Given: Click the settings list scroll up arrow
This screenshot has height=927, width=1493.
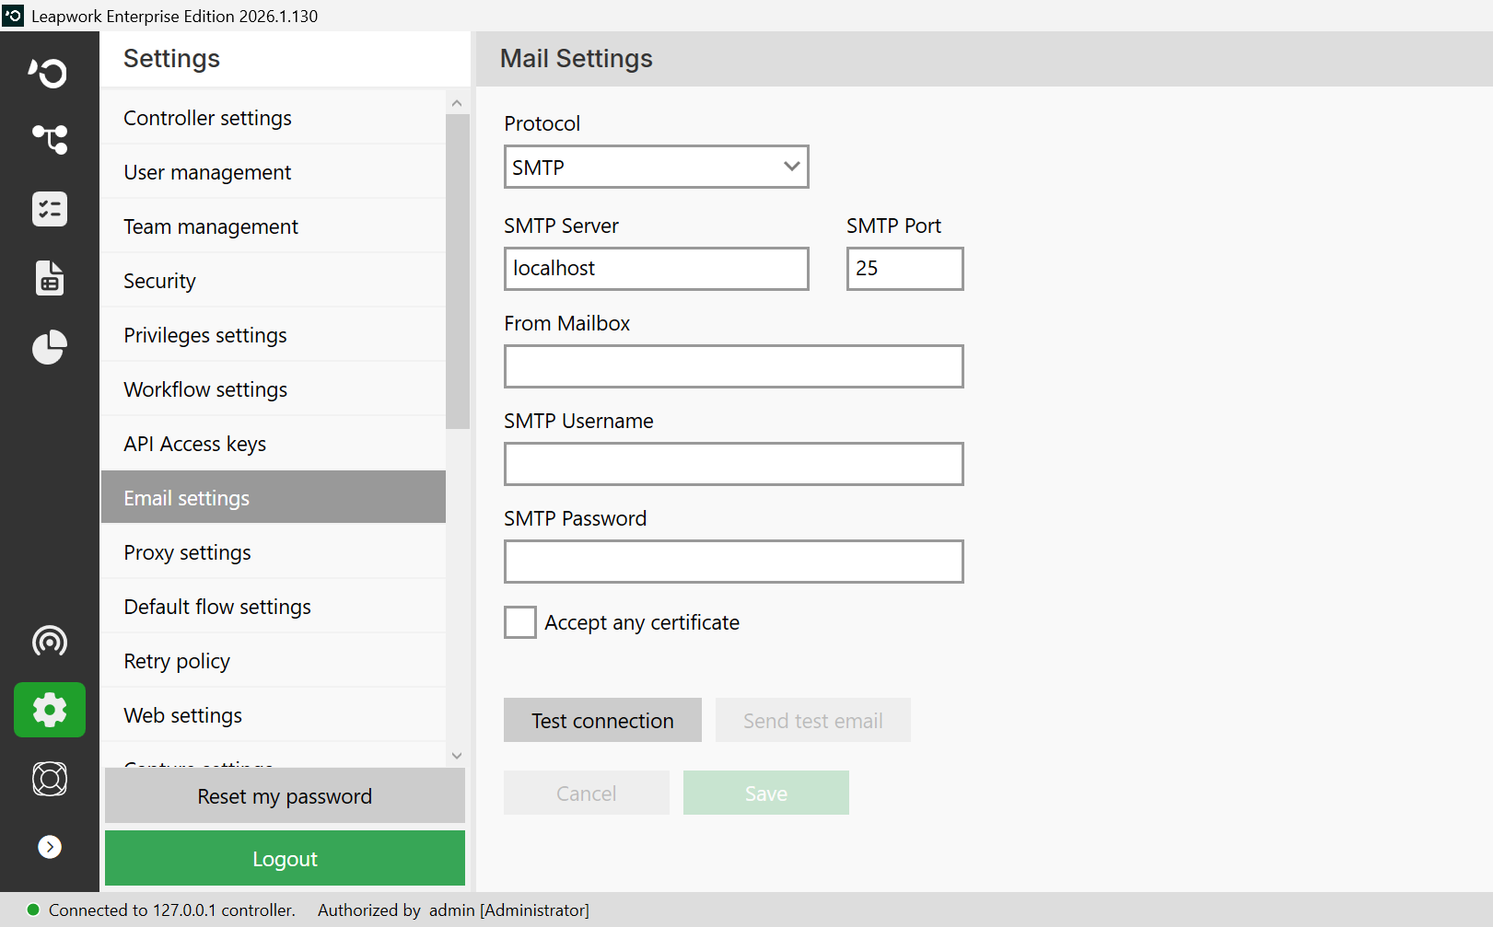Looking at the screenshot, I should click(457, 103).
